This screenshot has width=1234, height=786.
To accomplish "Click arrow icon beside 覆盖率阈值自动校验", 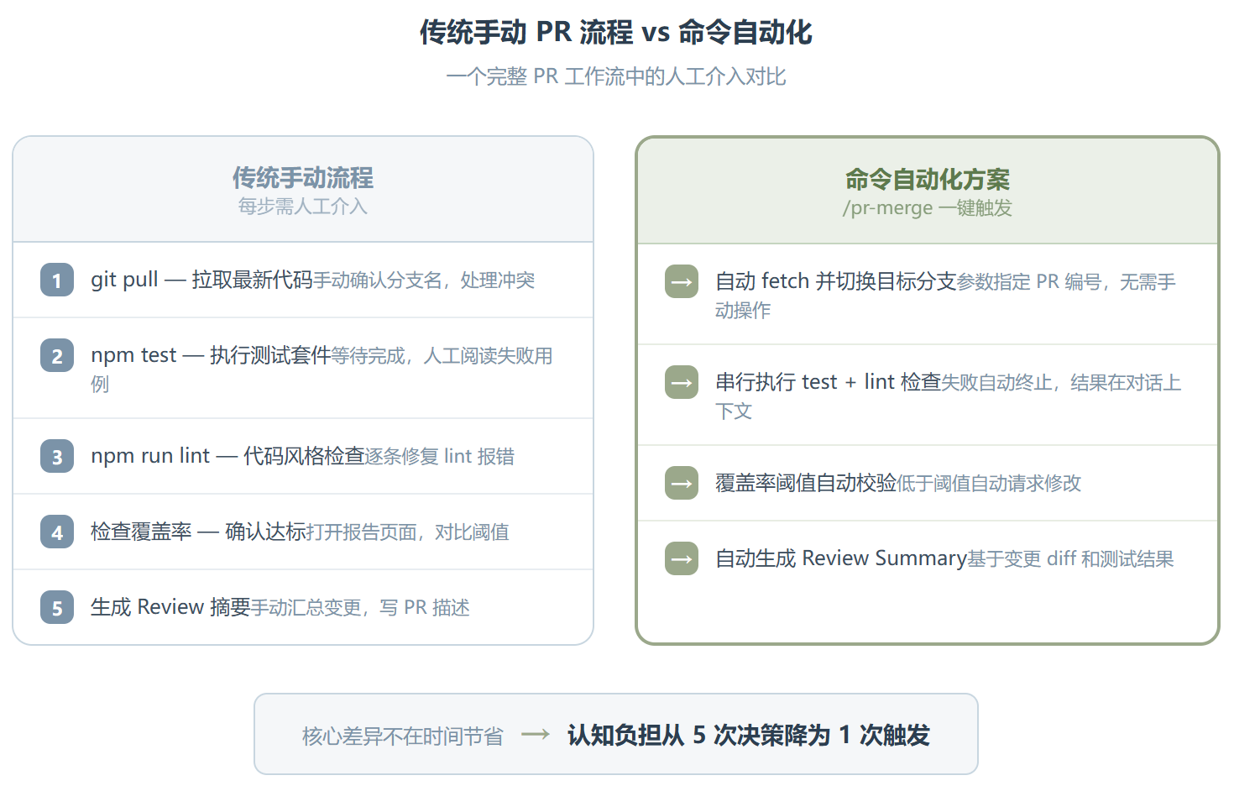I will pyautogui.click(x=682, y=484).
